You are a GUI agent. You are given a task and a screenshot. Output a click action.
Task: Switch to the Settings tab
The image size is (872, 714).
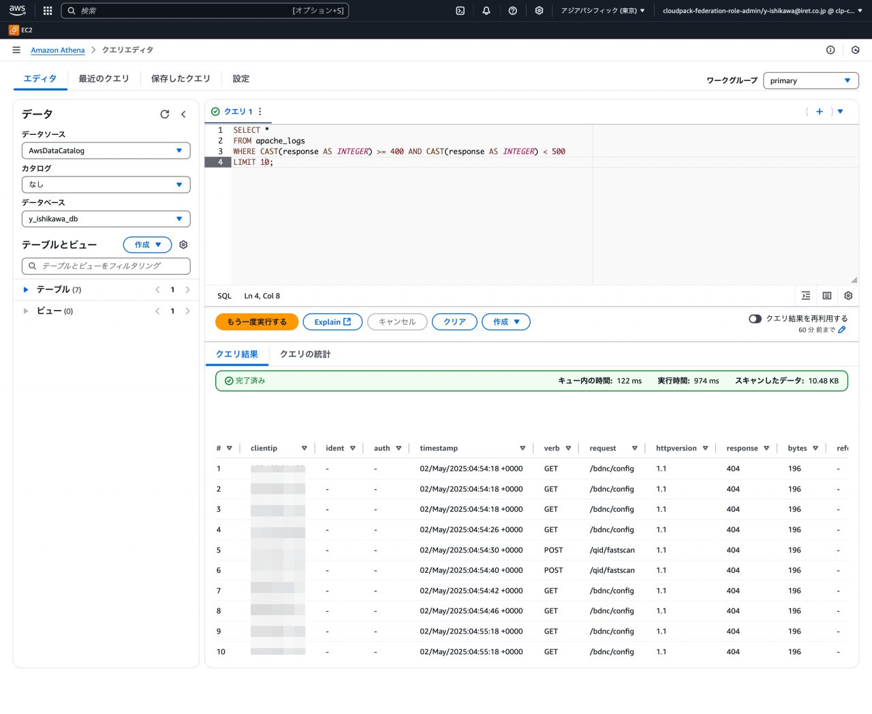point(241,78)
